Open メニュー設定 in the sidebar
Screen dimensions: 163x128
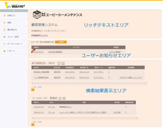point(14,37)
